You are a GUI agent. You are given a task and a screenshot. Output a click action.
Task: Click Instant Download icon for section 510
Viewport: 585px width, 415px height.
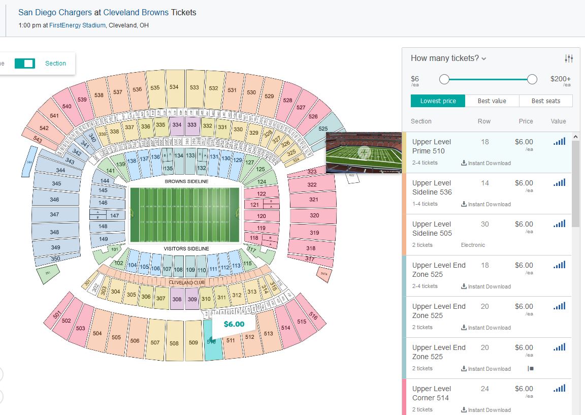click(x=464, y=163)
